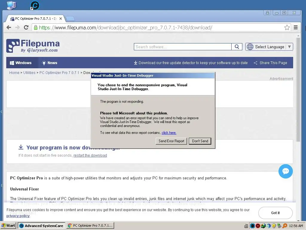Click the blue-ringed Advanced SystemCare tray icon

(252, 226)
